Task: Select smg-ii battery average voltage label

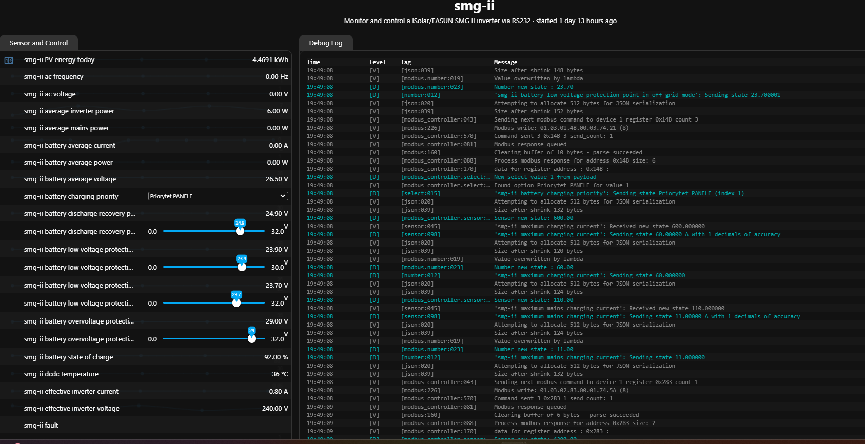Action: pyautogui.click(x=70, y=179)
